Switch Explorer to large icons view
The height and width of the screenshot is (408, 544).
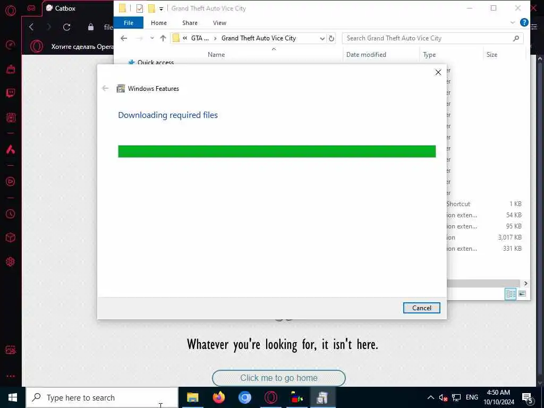tap(522, 294)
